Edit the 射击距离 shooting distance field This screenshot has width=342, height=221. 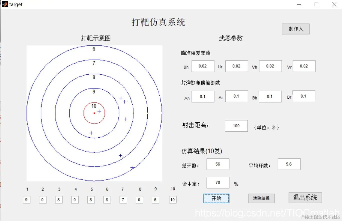236,126
